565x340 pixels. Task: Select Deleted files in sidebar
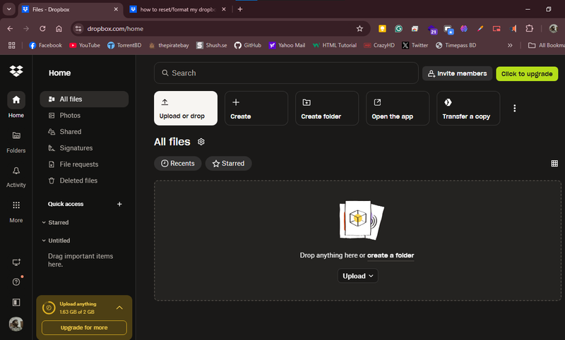78,181
